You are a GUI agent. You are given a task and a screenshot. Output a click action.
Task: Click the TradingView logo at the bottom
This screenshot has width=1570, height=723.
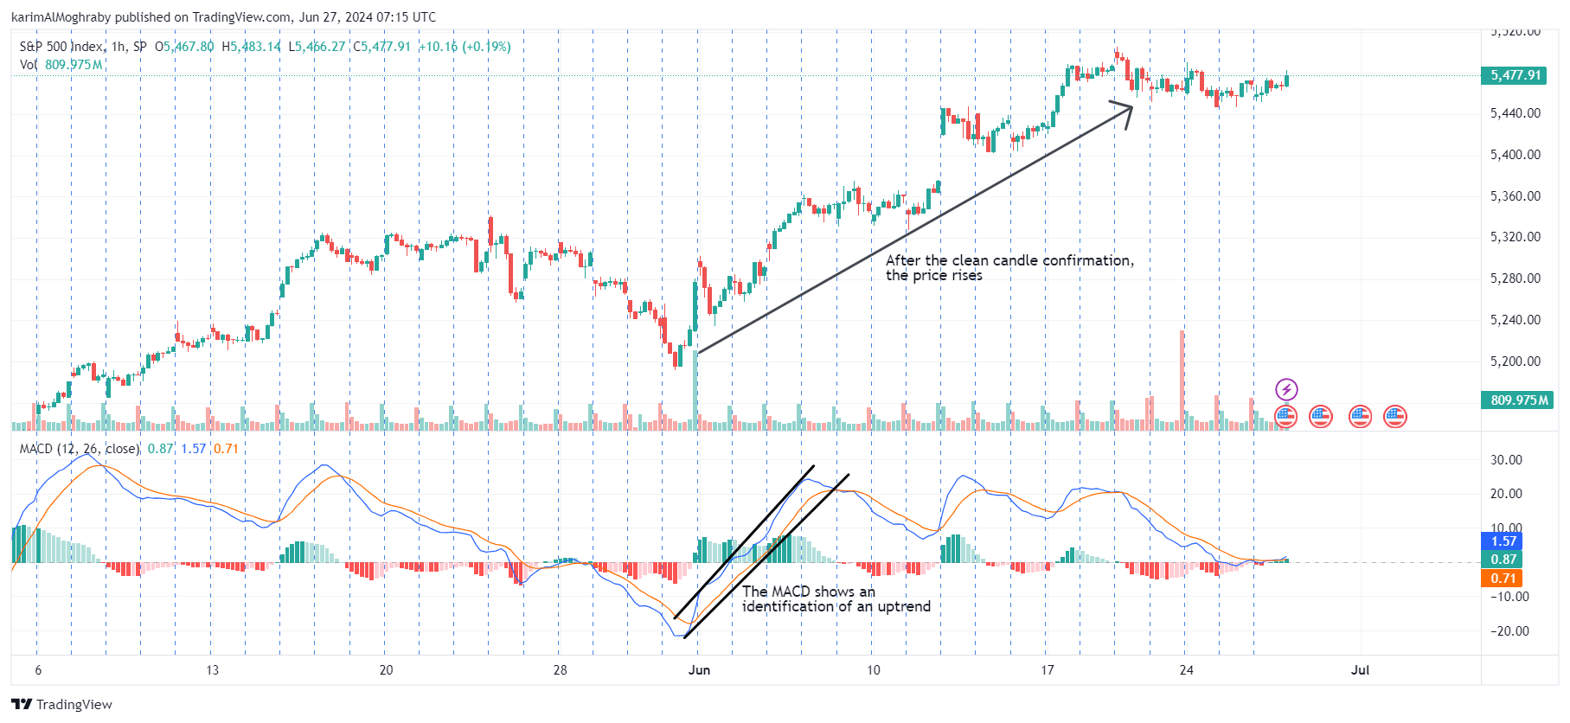(x=62, y=704)
